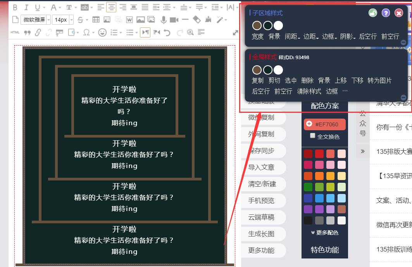412x267 pixels.
Task: Insert a hyperlink
Action: (38, 32)
